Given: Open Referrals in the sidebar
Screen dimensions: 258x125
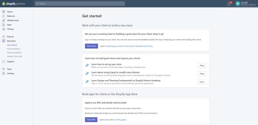Looking at the screenshot, I should point(11,16).
